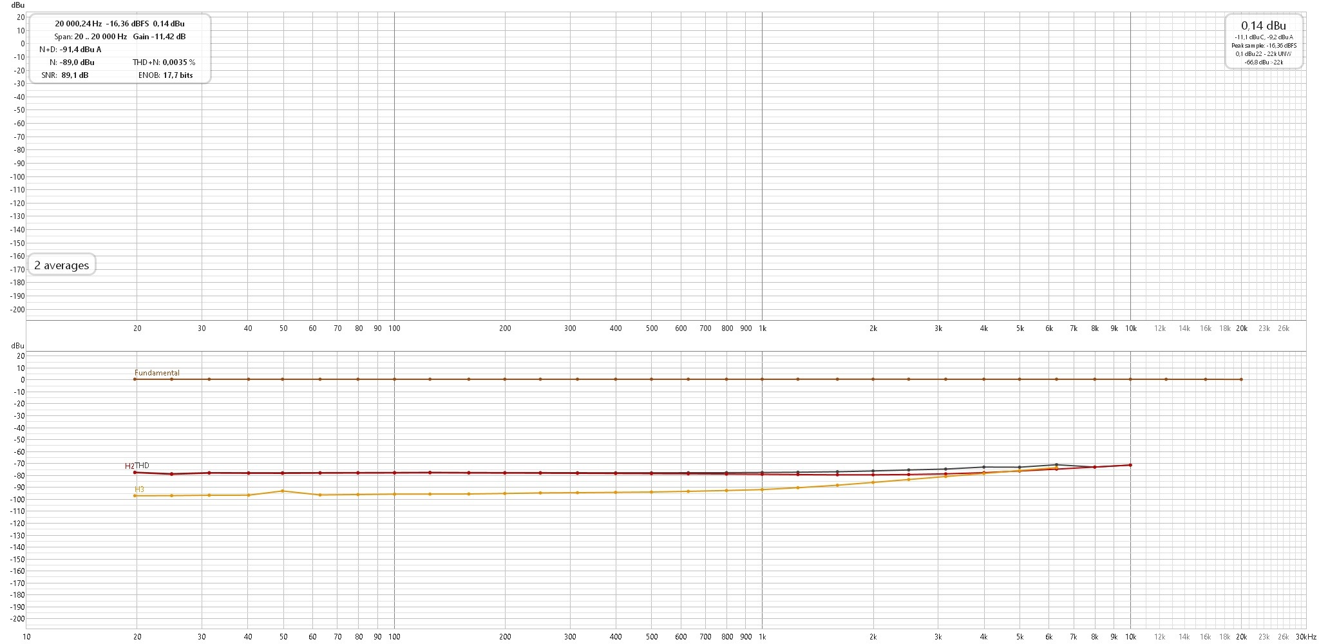Click the '30kHz' label on the lower frequency axis

pos(1305,637)
